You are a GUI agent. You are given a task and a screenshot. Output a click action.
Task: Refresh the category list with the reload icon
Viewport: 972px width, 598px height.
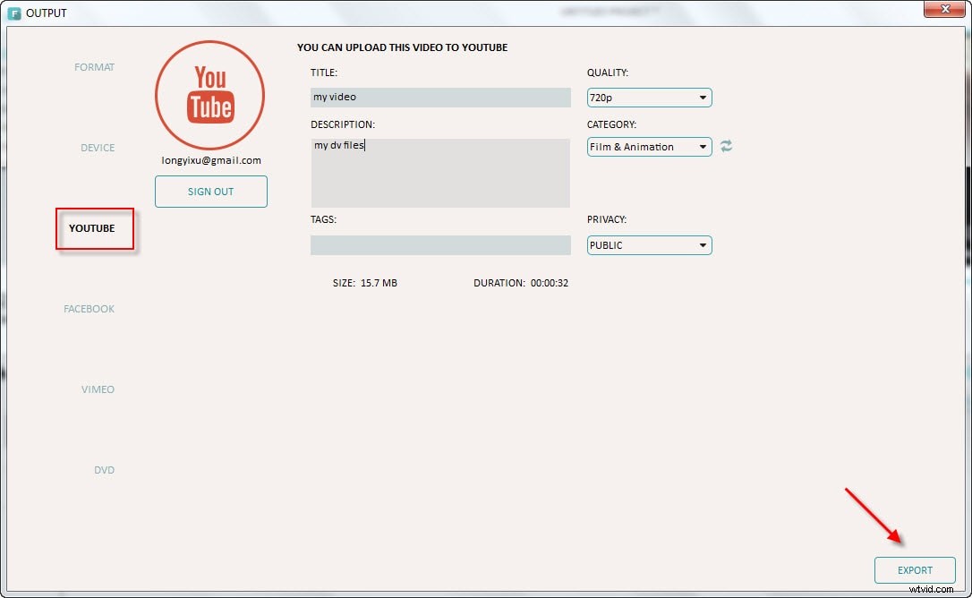pyautogui.click(x=726, y=146)
